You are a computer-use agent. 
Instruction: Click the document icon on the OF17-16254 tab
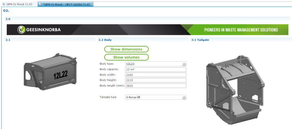pos(40,4)
